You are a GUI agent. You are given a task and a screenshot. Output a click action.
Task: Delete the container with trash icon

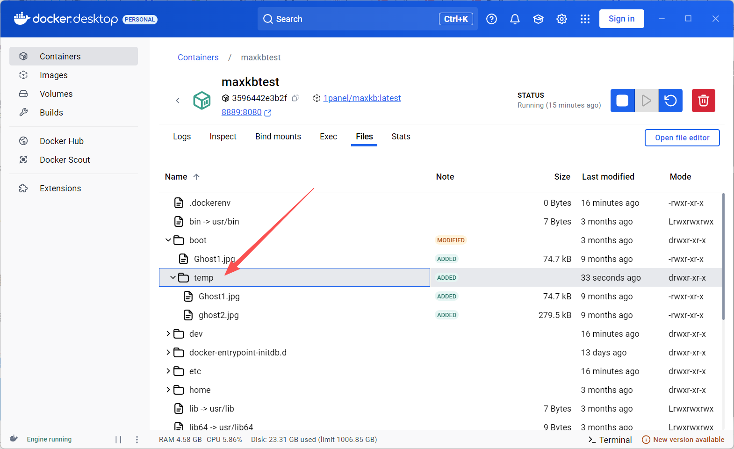[x=704, y=101]
